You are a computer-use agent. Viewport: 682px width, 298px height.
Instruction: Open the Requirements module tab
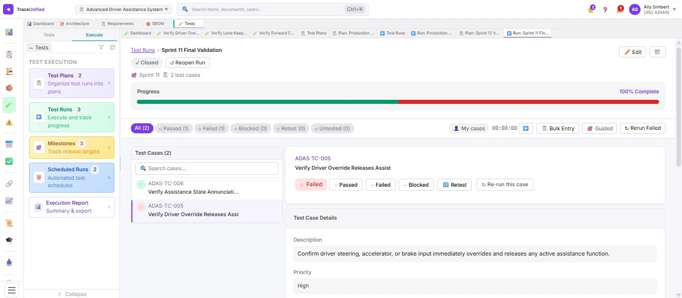coord(117,23)
